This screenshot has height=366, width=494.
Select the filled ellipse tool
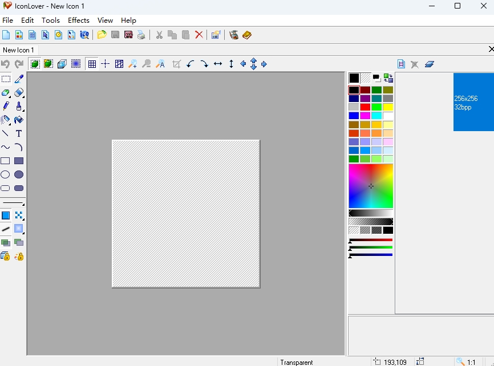[x=19, y=174]
